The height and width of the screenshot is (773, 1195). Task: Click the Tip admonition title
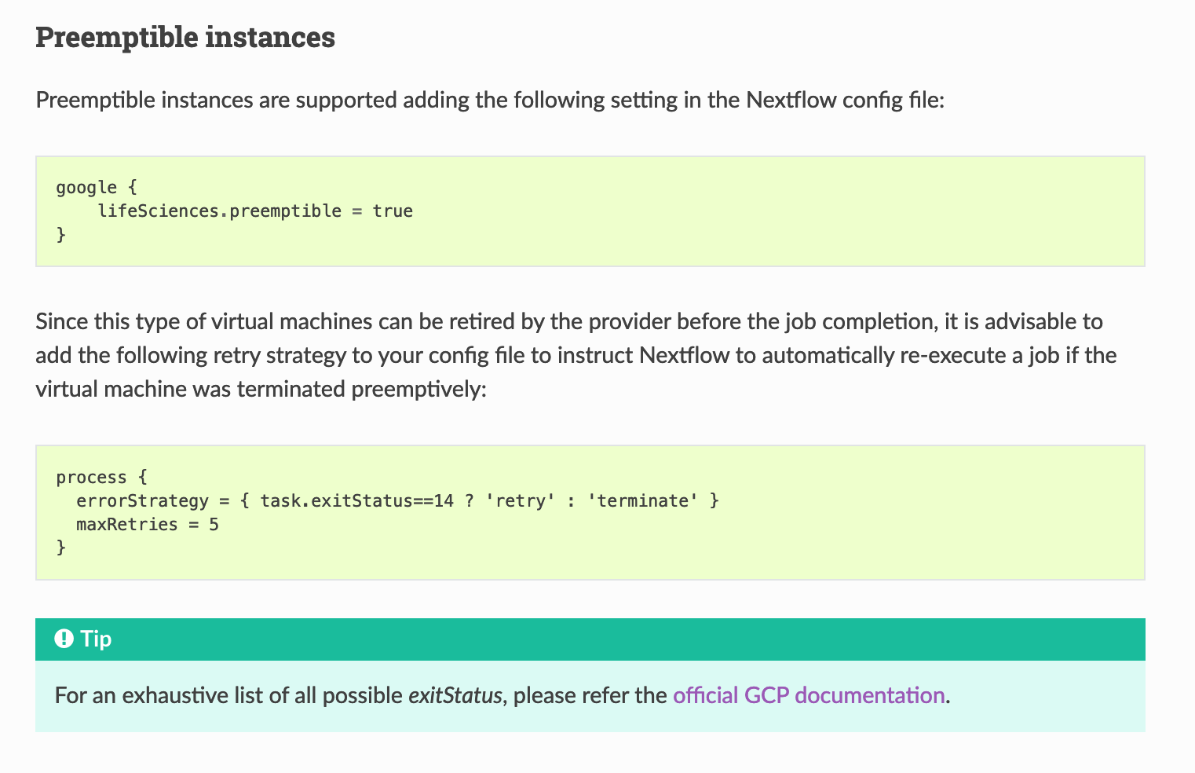pyautogui.click(x=96, y=639)
